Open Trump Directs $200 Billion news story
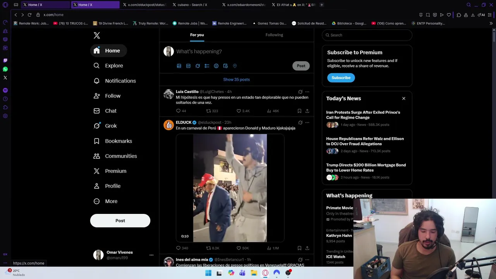The height and width of the screenshot is (279, 496). click(367, 171)
